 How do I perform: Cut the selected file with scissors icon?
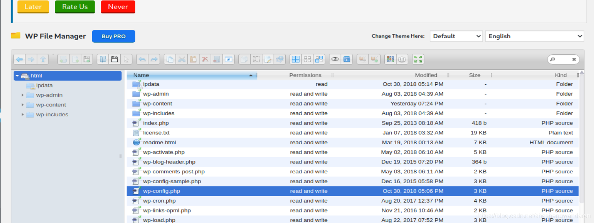coord(182,59)
